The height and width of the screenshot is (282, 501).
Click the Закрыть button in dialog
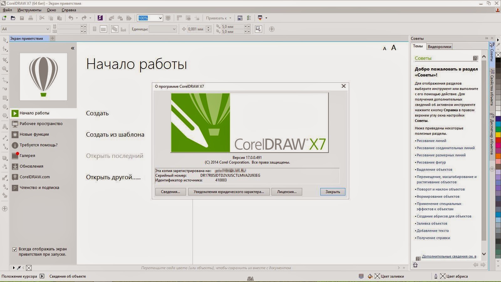point(333,192)
